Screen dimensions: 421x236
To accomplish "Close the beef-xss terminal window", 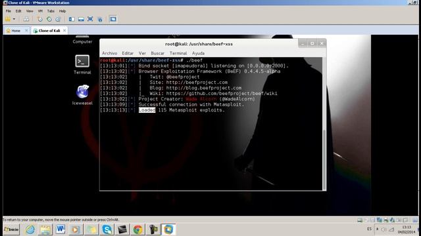I will point(322,44).
